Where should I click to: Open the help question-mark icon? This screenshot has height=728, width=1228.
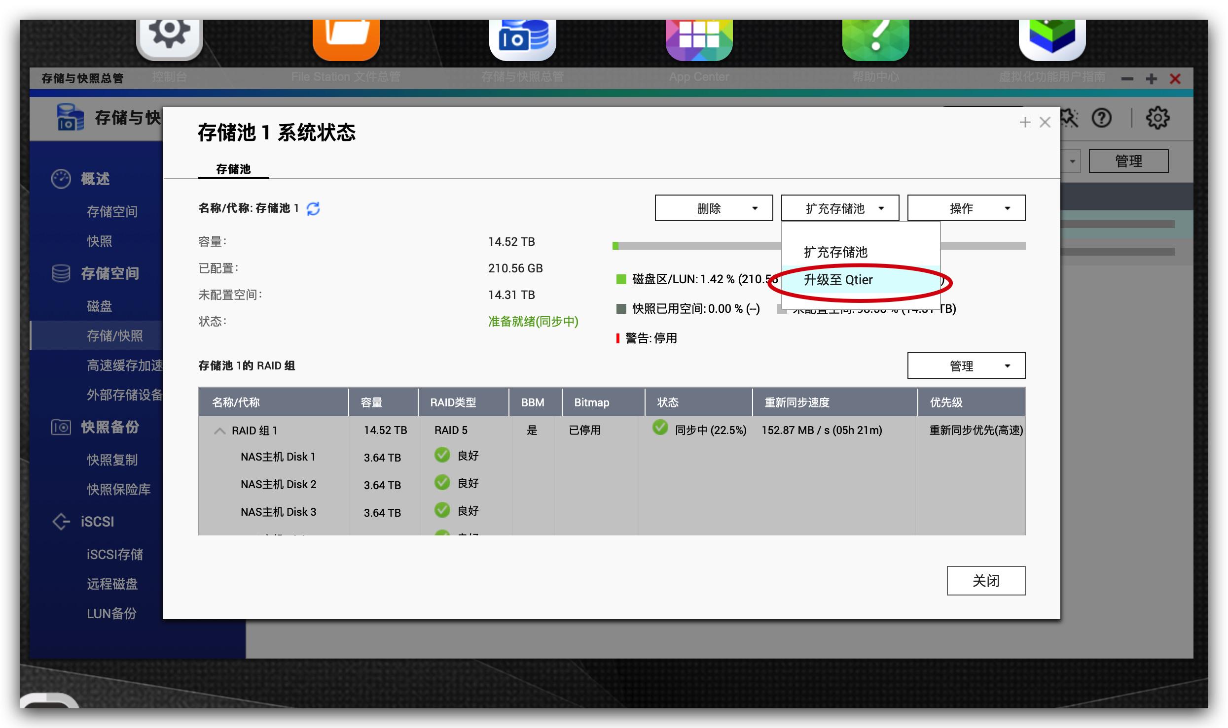point(1102,118)
